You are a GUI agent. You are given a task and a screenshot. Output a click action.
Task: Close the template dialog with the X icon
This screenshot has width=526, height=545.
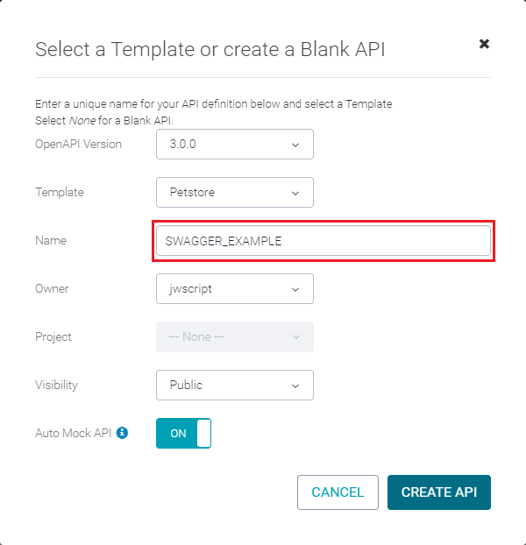(x=484, y=44)
